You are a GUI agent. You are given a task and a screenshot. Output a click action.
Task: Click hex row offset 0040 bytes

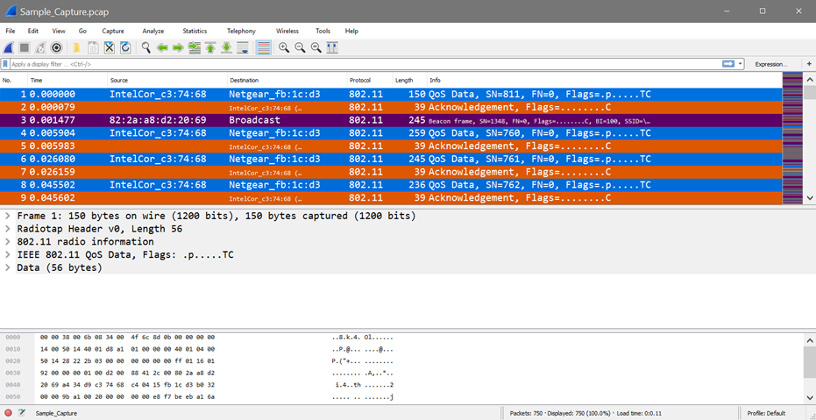coord(127,385)
